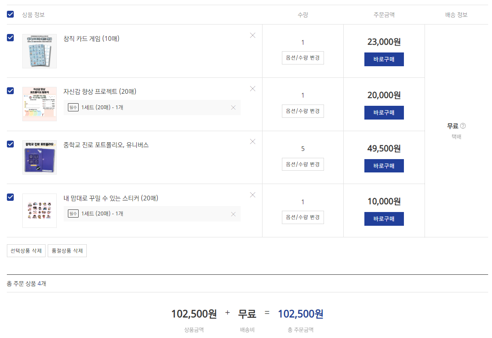Open 옵션/수량 변경 for 스티커 item

303,217
